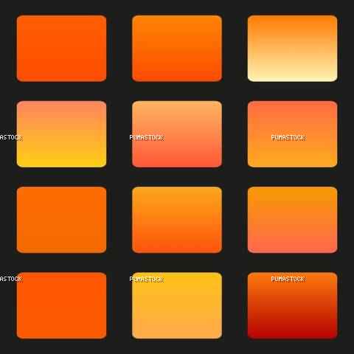Select the top-left solid red-orange swatch
The height and width of the screenshot is (354, 354).
coord(61,49)
